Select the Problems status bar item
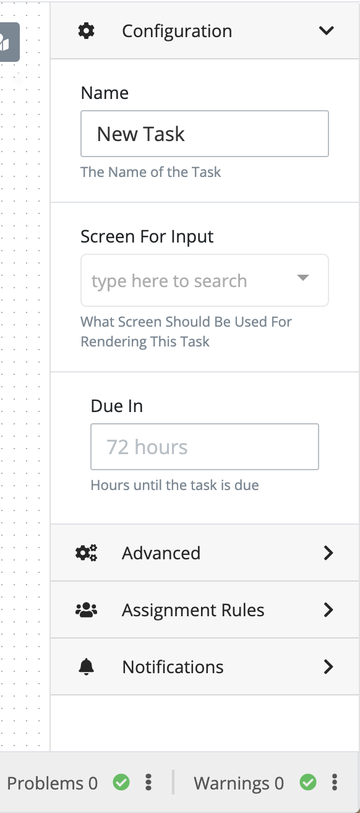This screenshot has width=360, height=813. pos(53,783)
